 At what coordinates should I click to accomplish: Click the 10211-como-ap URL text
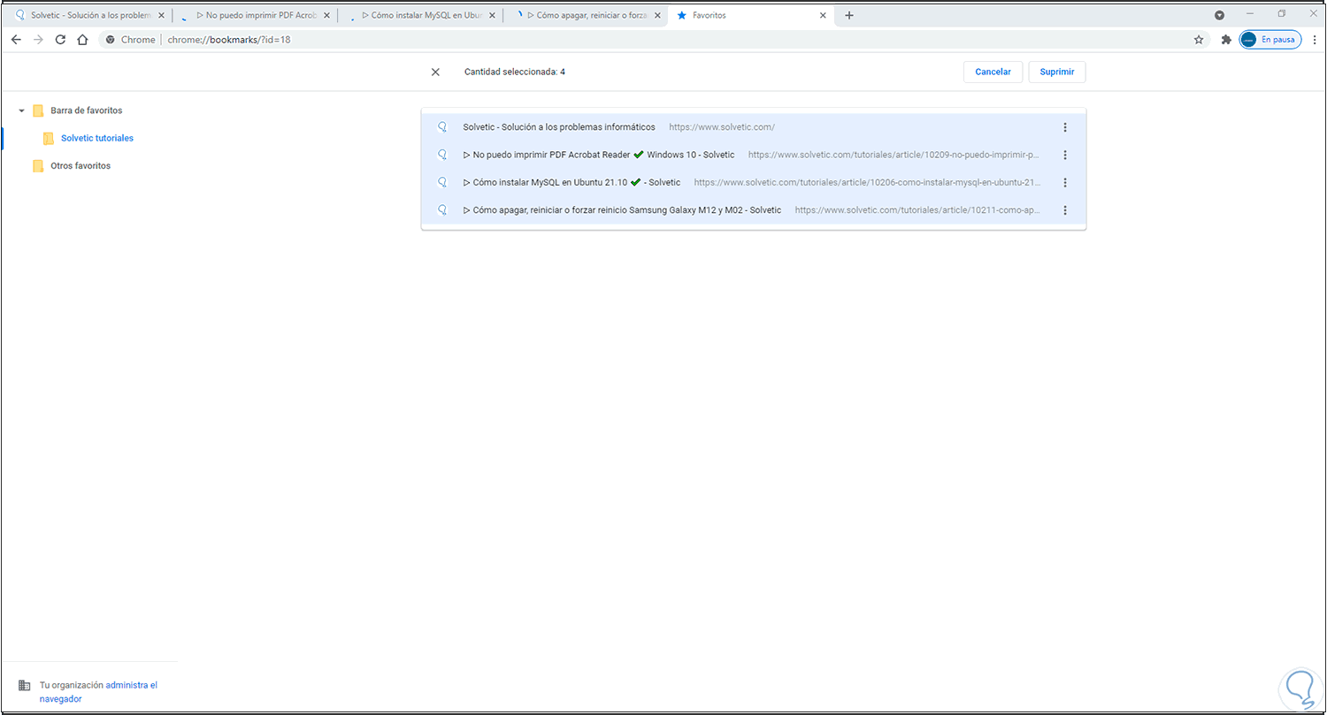(918, 210)
